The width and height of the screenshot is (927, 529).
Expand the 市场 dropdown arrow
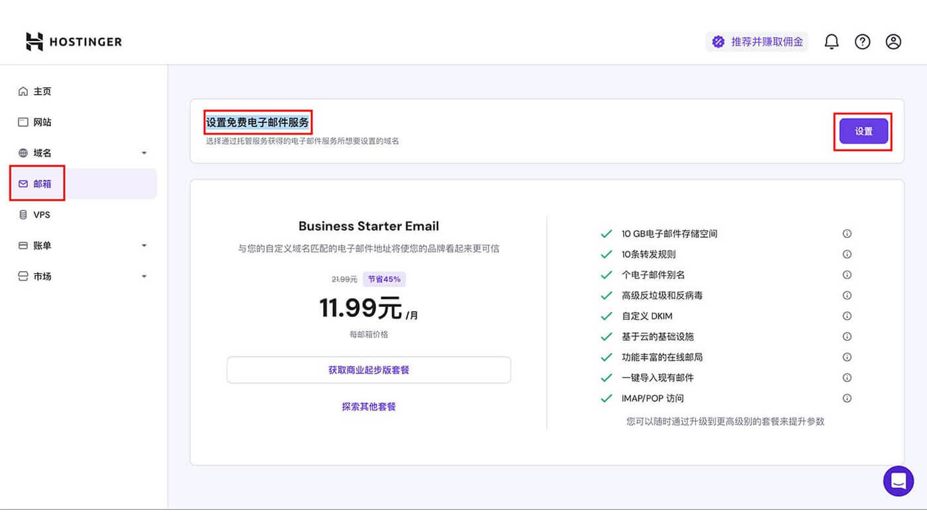(x=144, y=276)
